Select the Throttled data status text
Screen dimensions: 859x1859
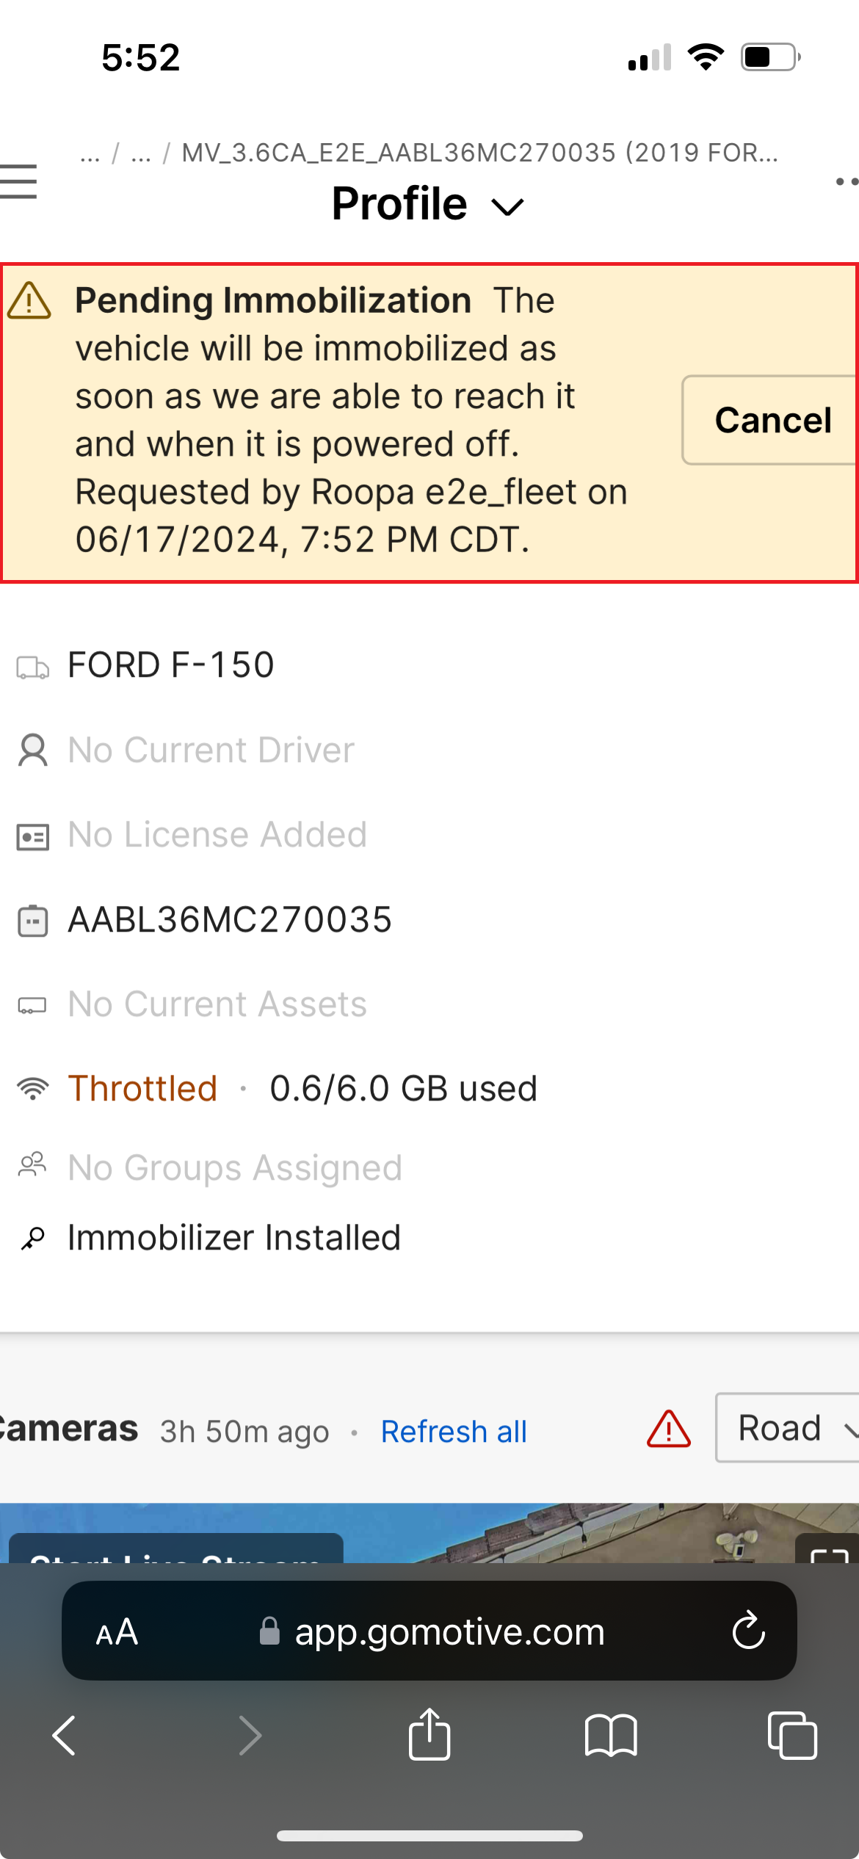[142, 1088]
